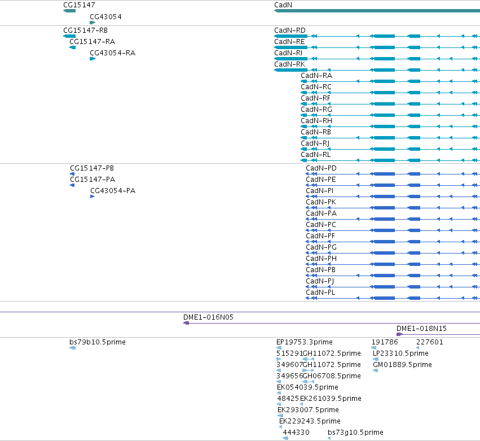Click the CadN-RJ transcript label
480x441 pixels.
pyautogui.click(x=315, y=143)
